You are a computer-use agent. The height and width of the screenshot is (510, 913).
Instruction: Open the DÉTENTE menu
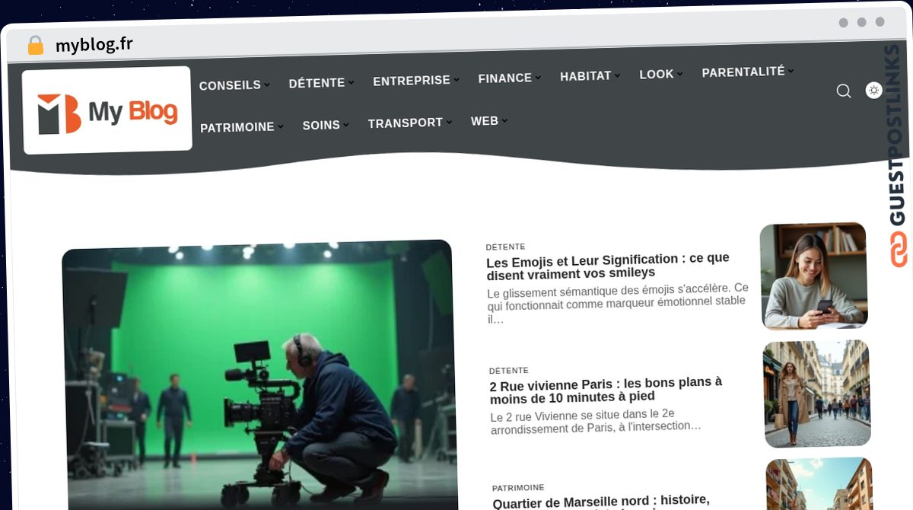pos(317,83)
